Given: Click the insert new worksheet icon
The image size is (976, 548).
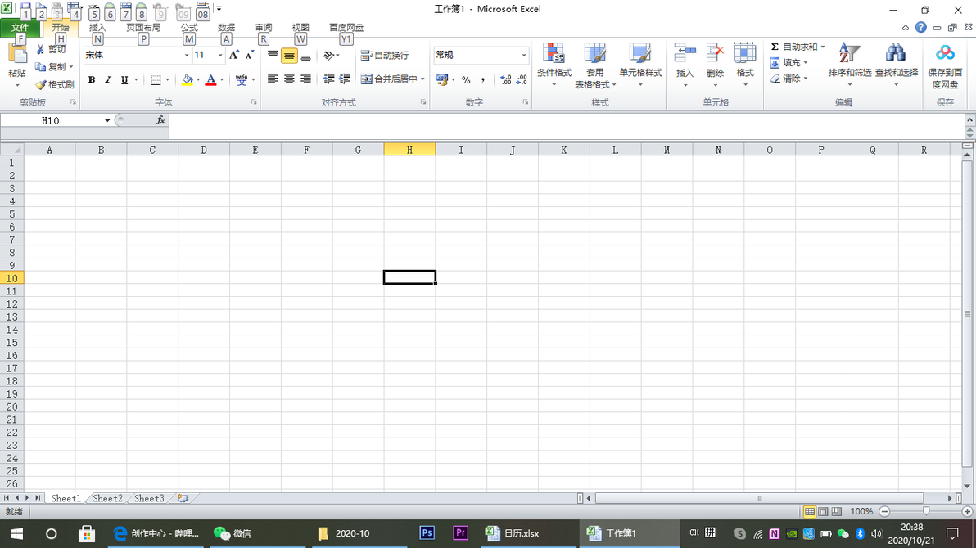Looking at the screenshot, I should point(183,498).
